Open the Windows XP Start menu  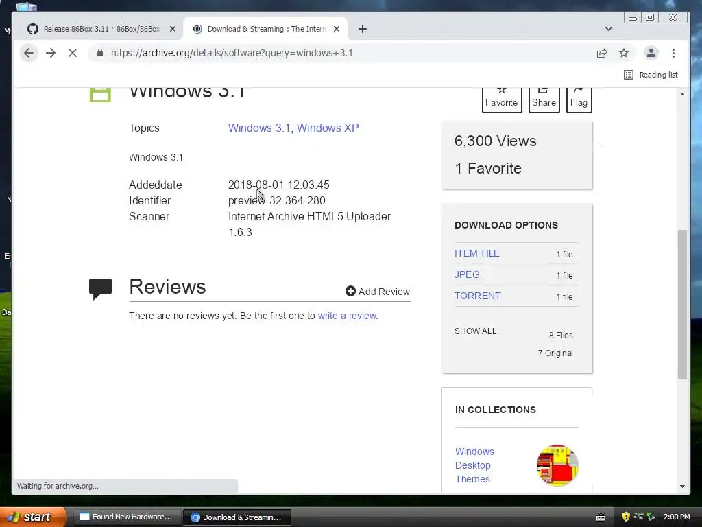click(32, 517)
